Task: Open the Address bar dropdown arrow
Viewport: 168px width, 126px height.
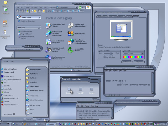Action: pyautogui.click(x=77, y=7)
